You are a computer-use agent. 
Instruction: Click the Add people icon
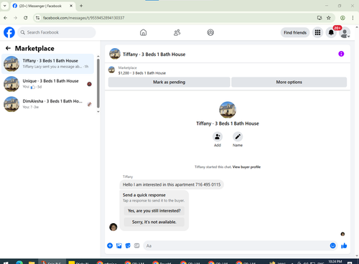coord(218,136)
